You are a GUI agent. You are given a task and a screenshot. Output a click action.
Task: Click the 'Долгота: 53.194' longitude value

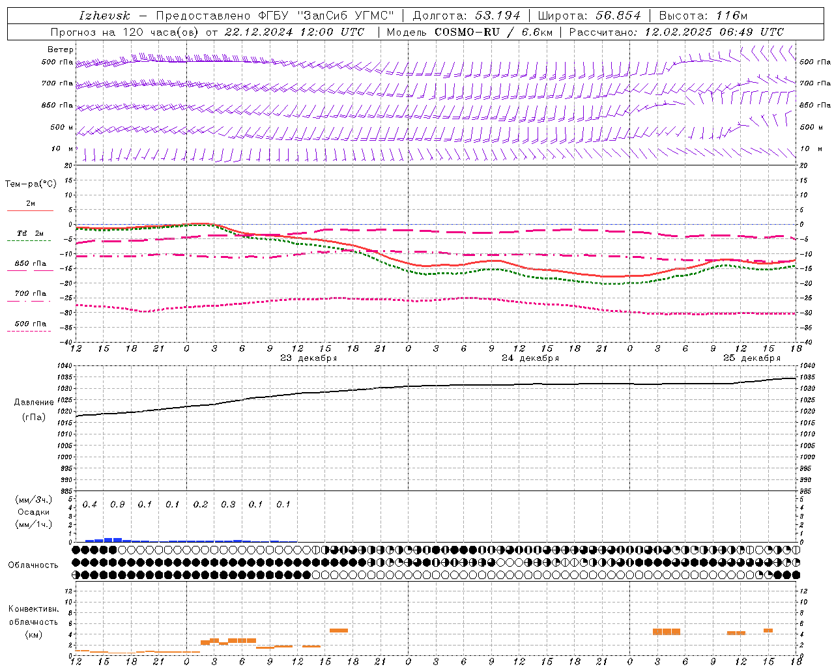[x=467, y=16]
